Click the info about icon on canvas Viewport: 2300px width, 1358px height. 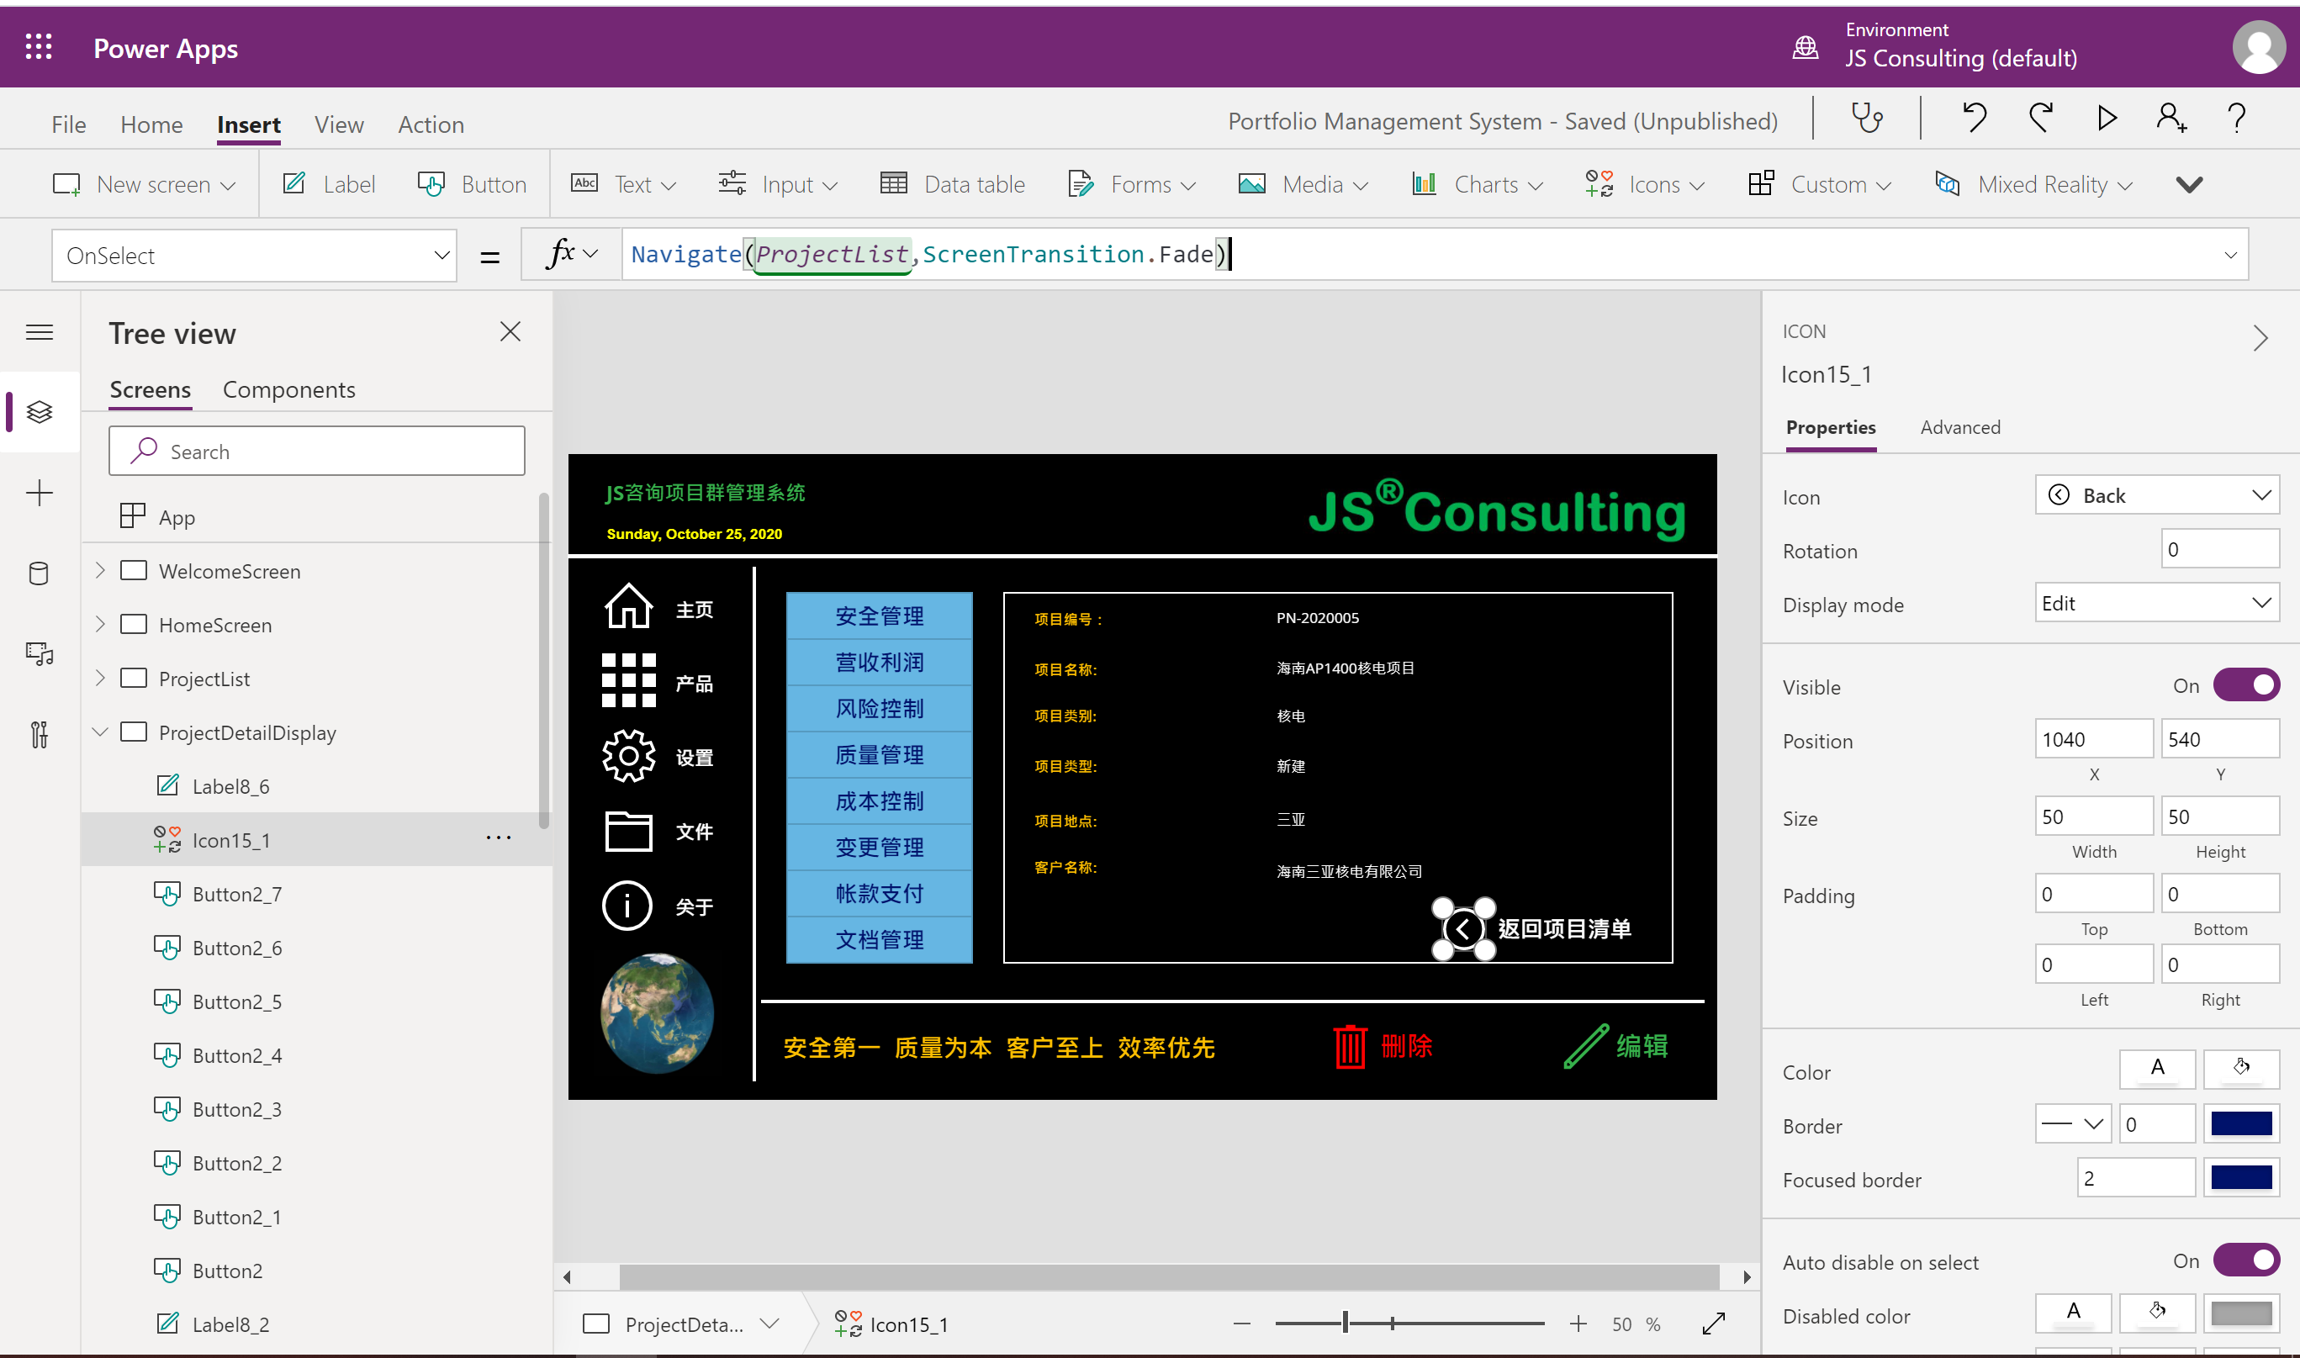click(627, 906)
